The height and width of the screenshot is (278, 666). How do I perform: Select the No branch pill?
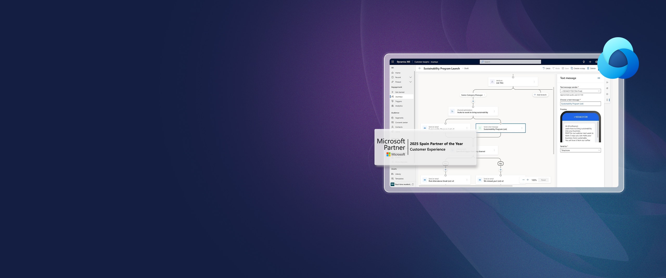pyautogui.click(x=500, y=164)
